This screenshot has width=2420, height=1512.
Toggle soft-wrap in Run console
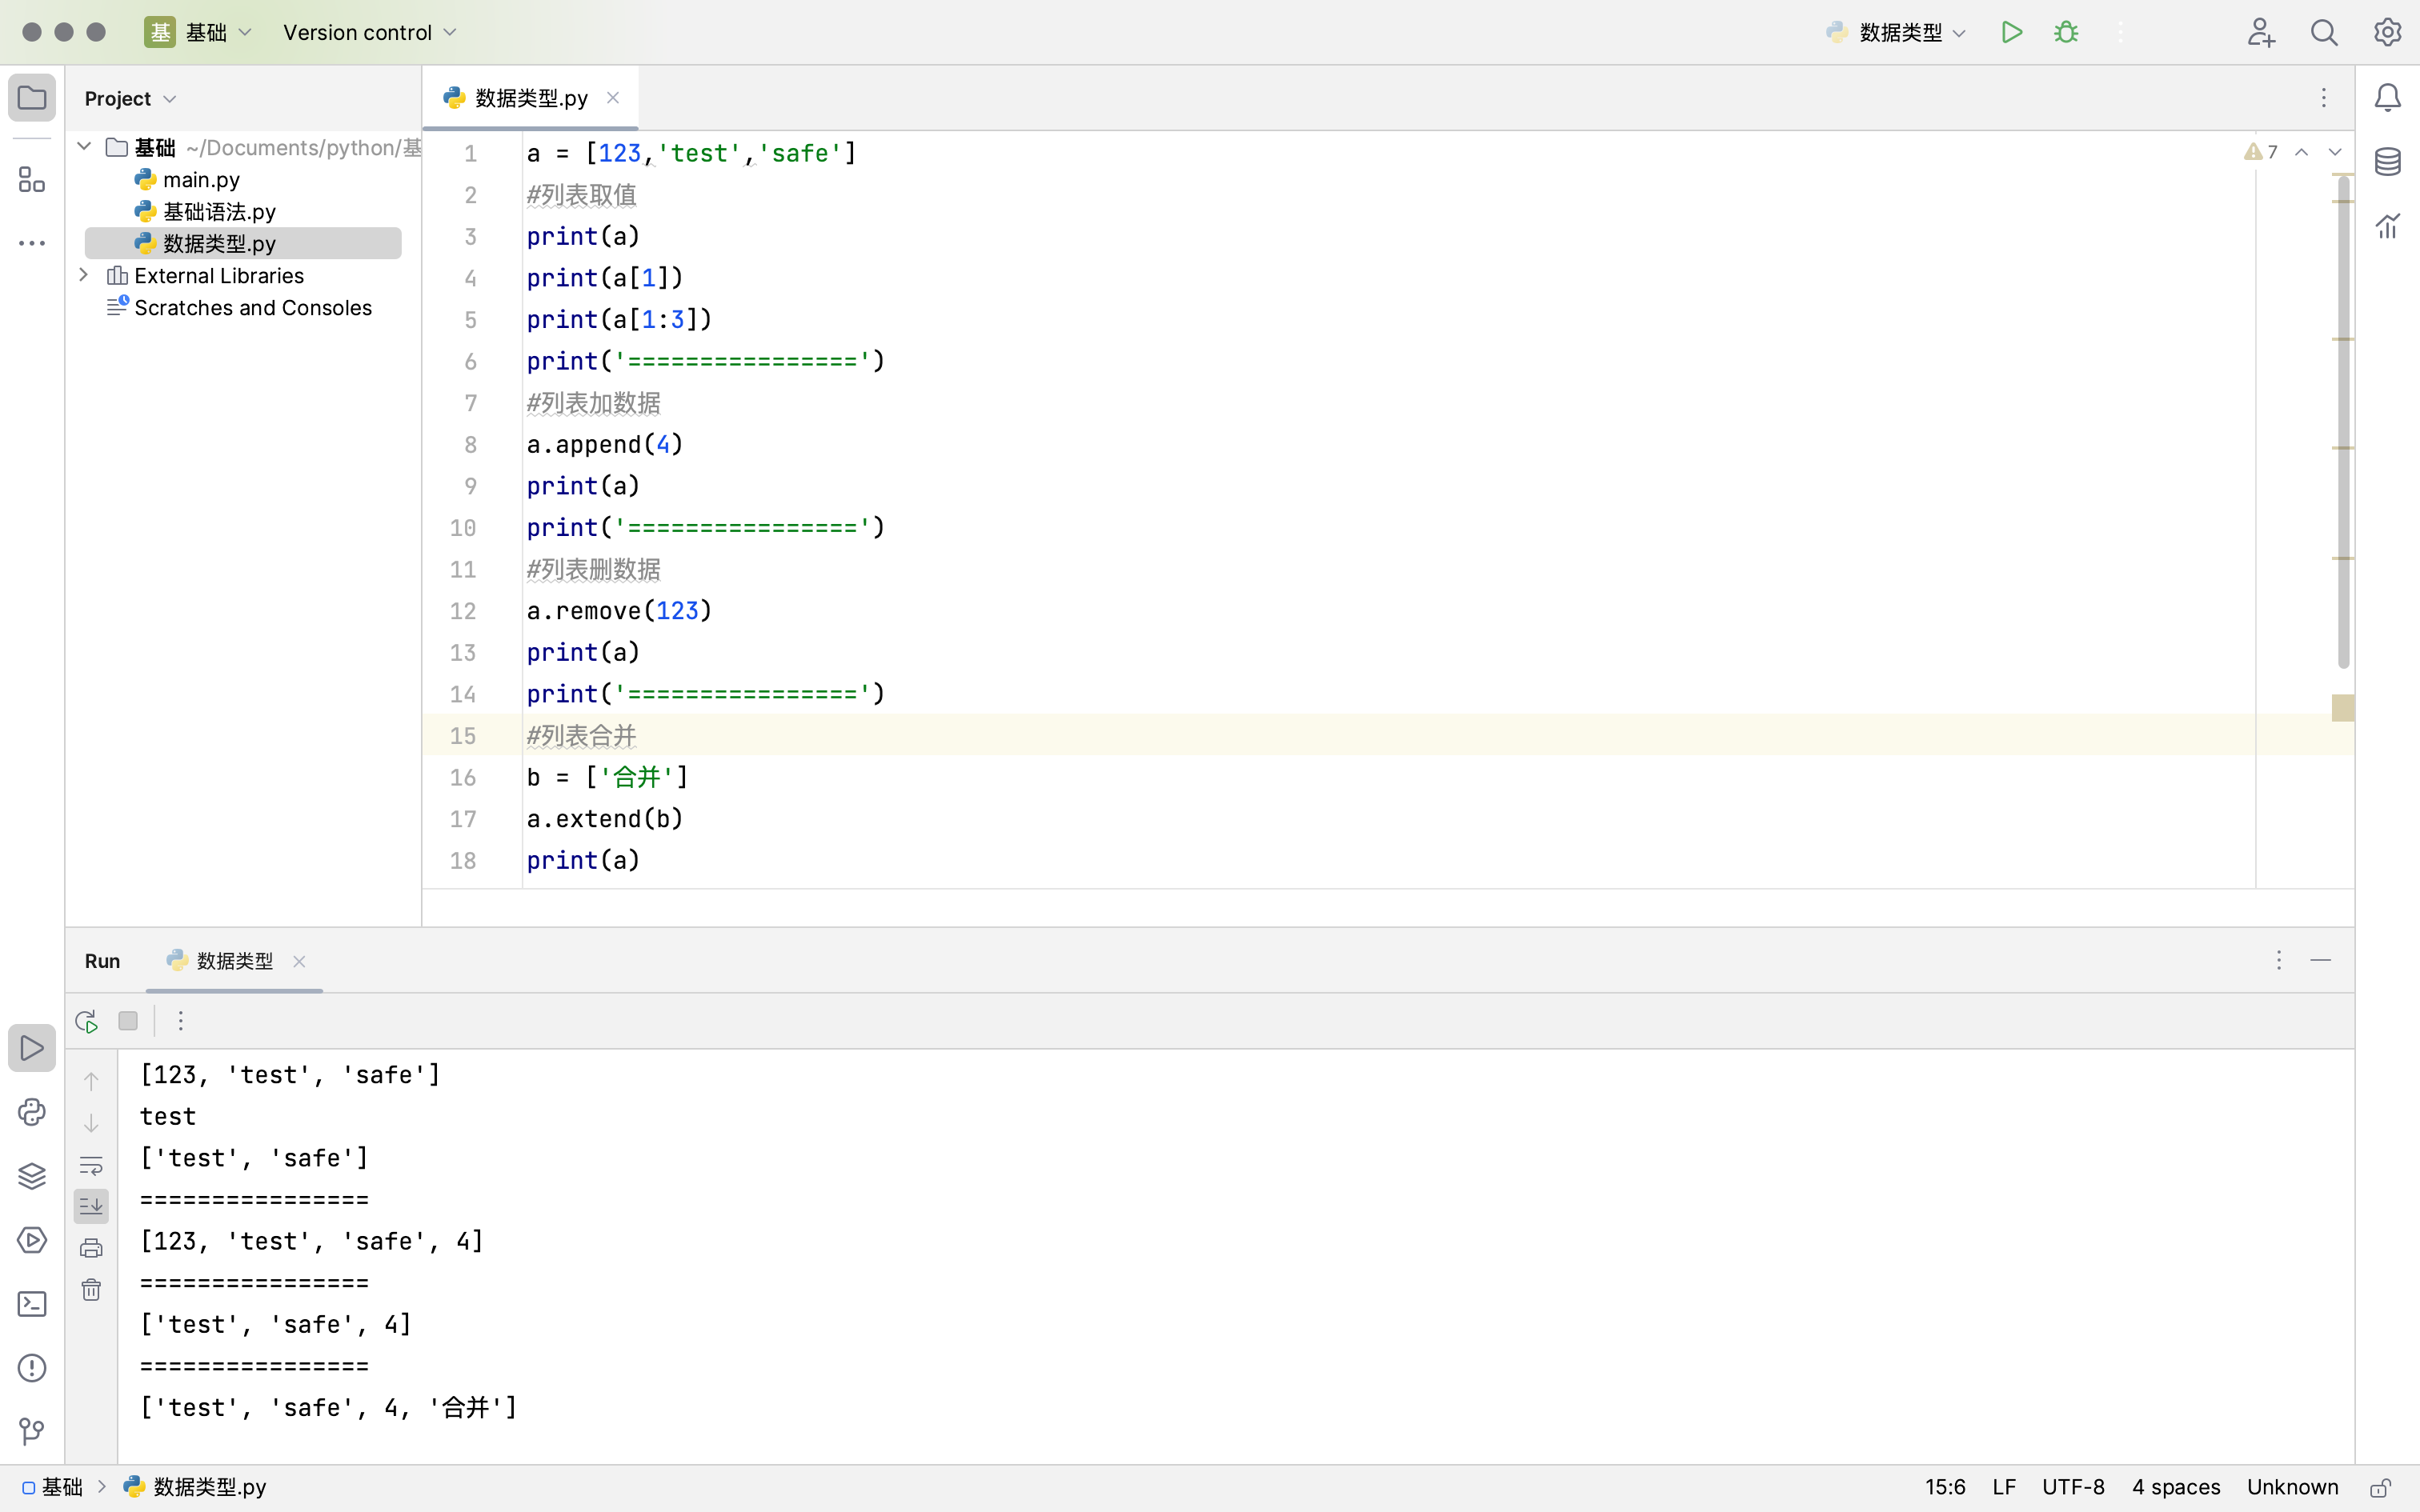point(91,1165)
